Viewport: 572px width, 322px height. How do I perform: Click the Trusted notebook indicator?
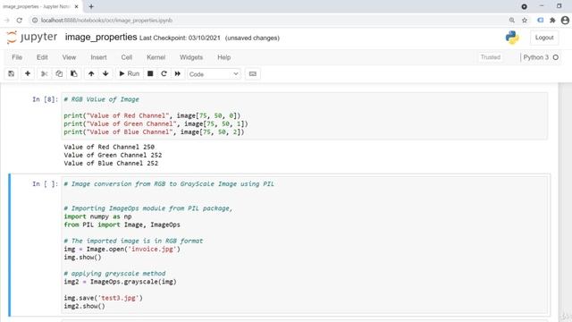pyautogui.click(x=491, y=57)
